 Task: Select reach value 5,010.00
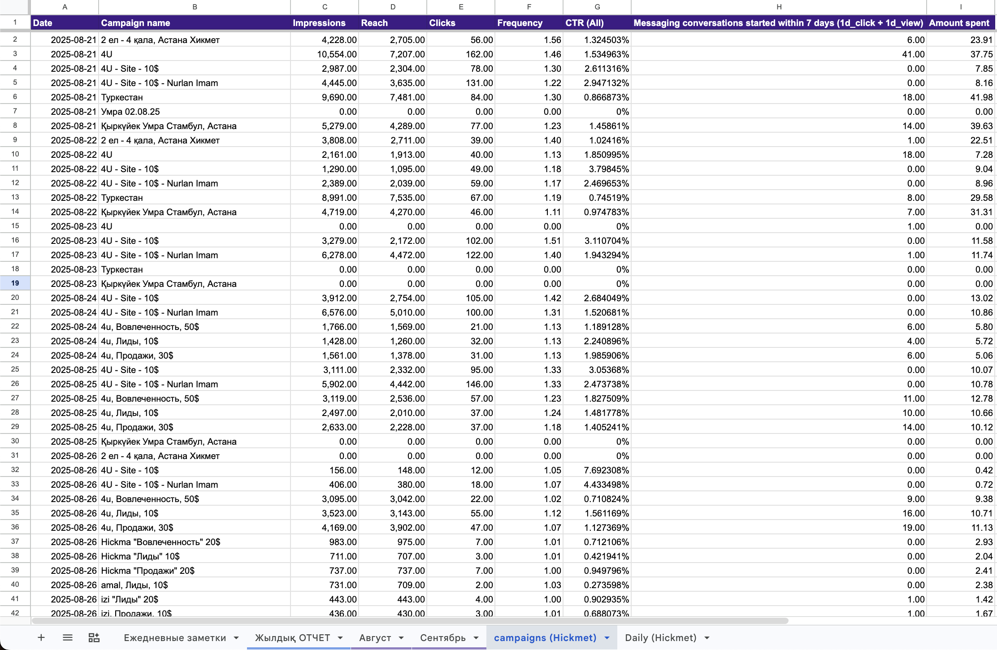[393, 312]
